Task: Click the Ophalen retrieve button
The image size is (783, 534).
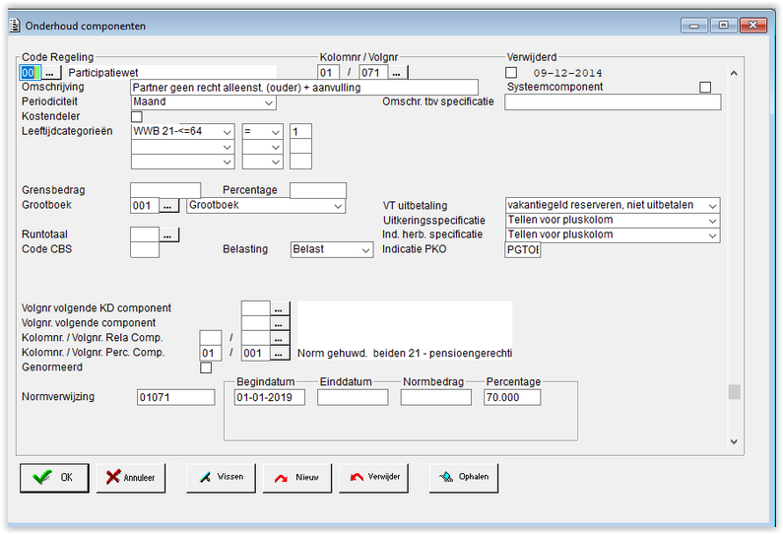Action: click(x=464, y=478)
